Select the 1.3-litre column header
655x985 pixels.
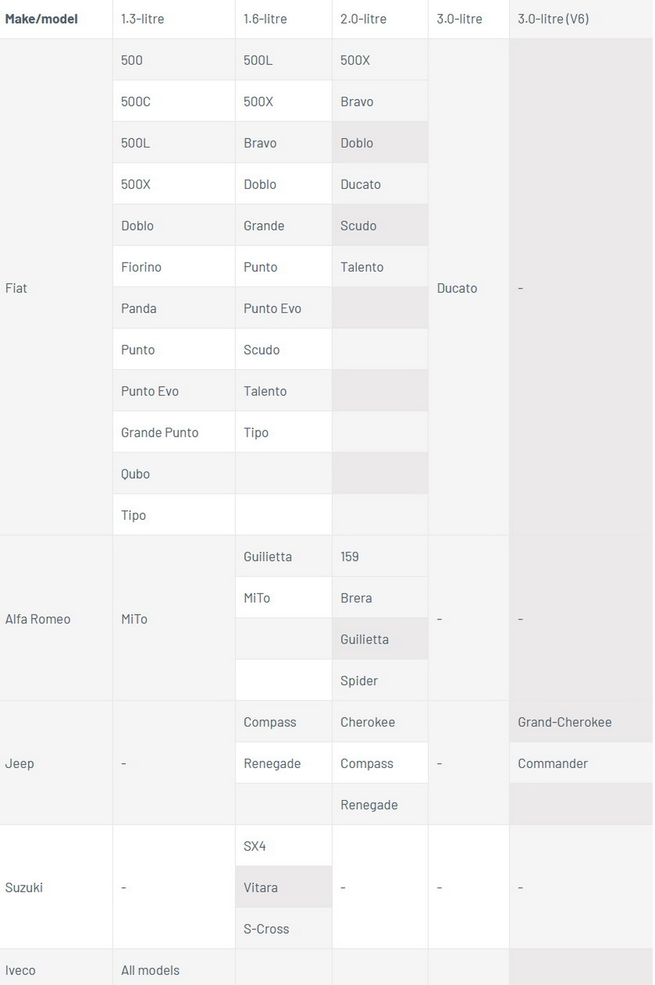[x=143, y=19]
